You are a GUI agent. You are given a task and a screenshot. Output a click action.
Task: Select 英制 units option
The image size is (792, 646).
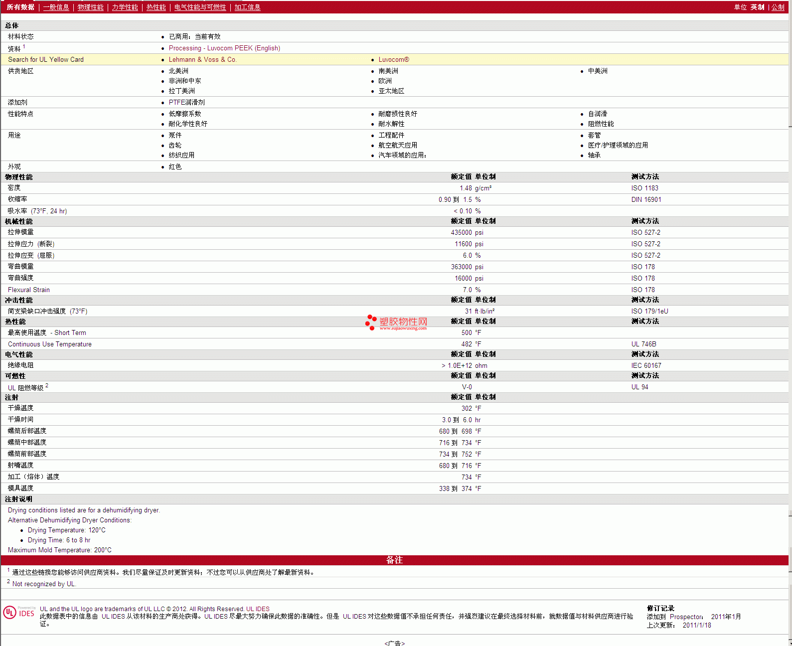click(x=757, y=7)
